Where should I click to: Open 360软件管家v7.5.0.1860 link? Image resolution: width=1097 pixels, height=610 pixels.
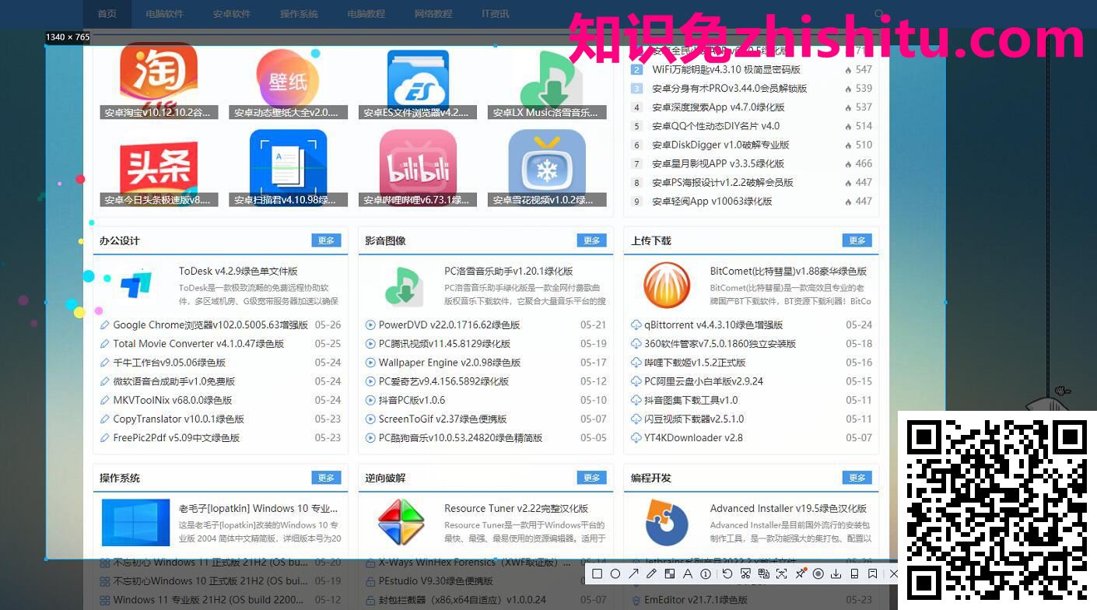(x=720, y=344)
